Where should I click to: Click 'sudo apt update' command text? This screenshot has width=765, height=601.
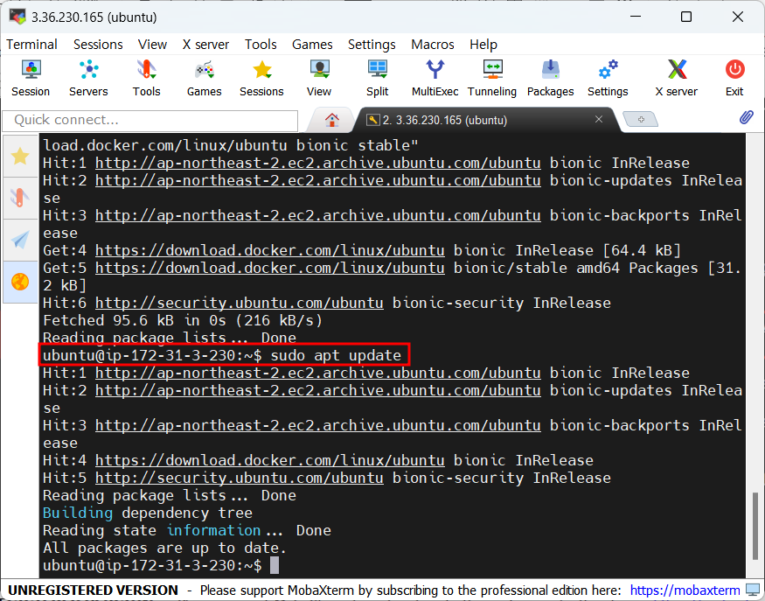[x=336, y=355]
